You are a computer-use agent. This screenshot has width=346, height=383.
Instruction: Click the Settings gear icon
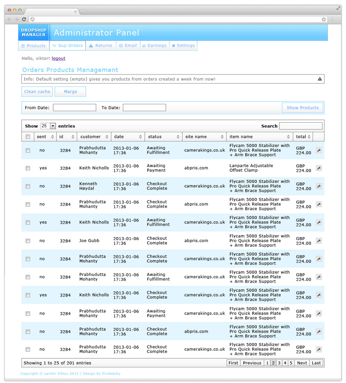[174, 45]
